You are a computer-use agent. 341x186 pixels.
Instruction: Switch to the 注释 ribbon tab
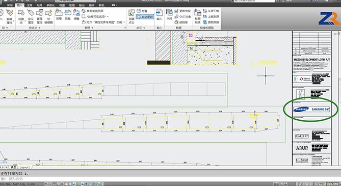point(30,5)
